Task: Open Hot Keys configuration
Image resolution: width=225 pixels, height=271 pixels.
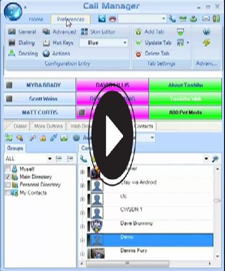Action: pos(58,43)
